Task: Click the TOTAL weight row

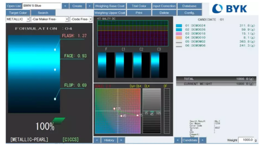Action: pos(216,79)
